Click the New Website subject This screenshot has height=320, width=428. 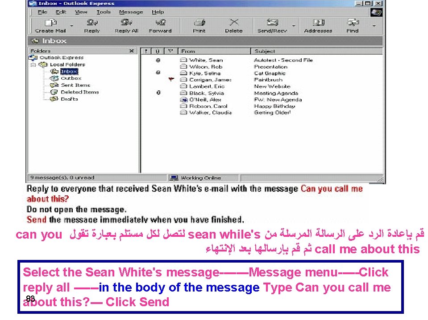272,86
